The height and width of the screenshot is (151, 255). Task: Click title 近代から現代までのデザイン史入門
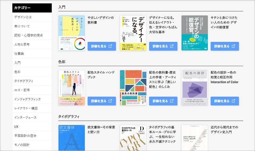pyautogui.click(x=224, y=130)
